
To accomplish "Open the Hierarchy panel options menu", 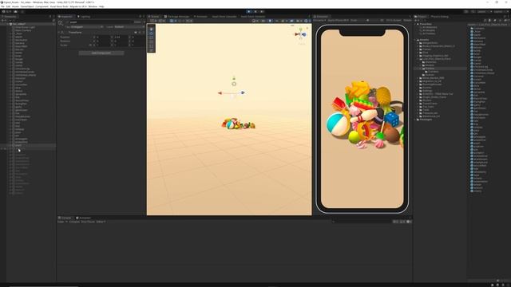I will pos(53,16).
